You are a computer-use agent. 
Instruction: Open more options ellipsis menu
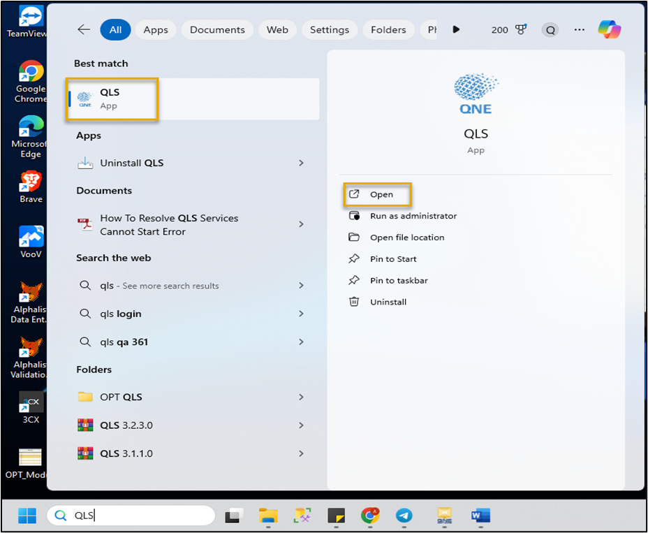(580, 30)
